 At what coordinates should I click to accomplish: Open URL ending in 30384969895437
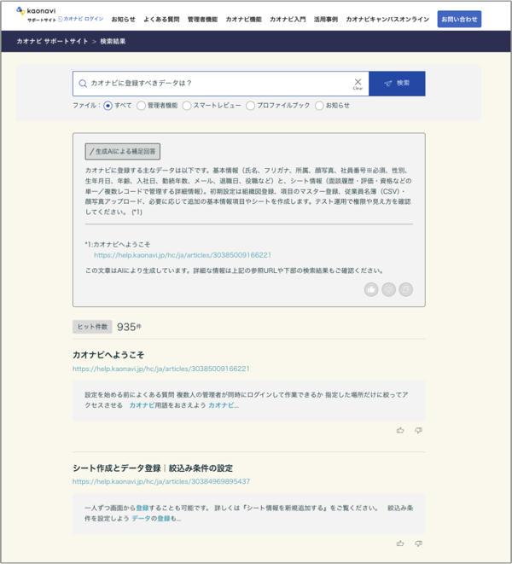tap(161, 481)
